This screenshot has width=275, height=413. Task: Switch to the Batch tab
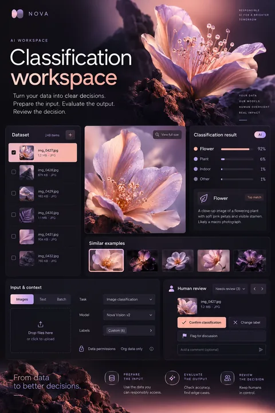[61, 299]
